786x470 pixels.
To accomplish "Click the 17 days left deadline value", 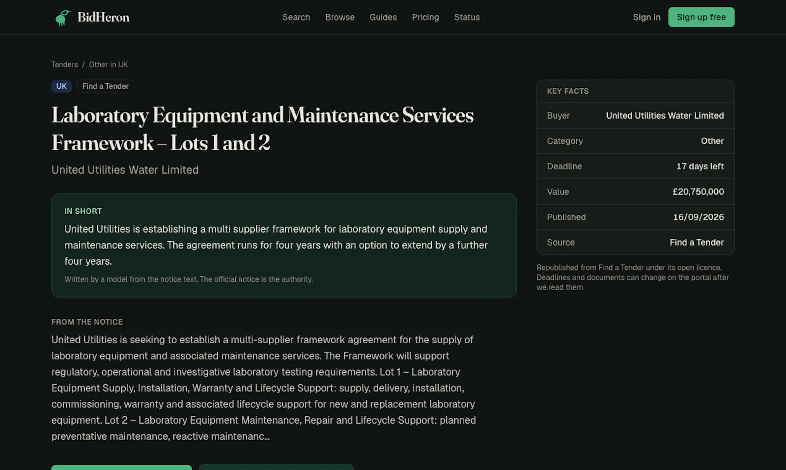I will pos(700,166).
